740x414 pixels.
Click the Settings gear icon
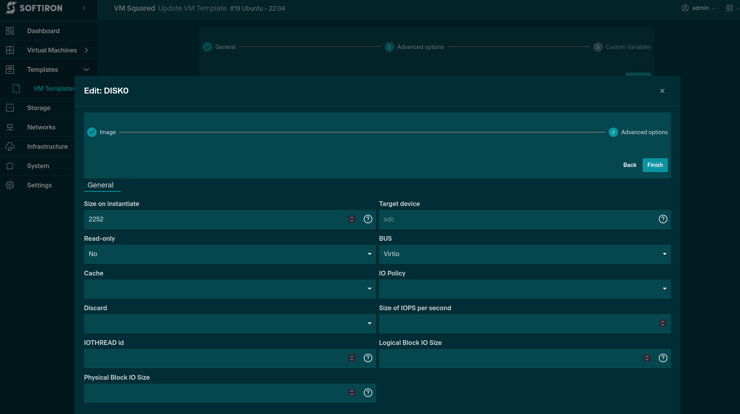10,185
